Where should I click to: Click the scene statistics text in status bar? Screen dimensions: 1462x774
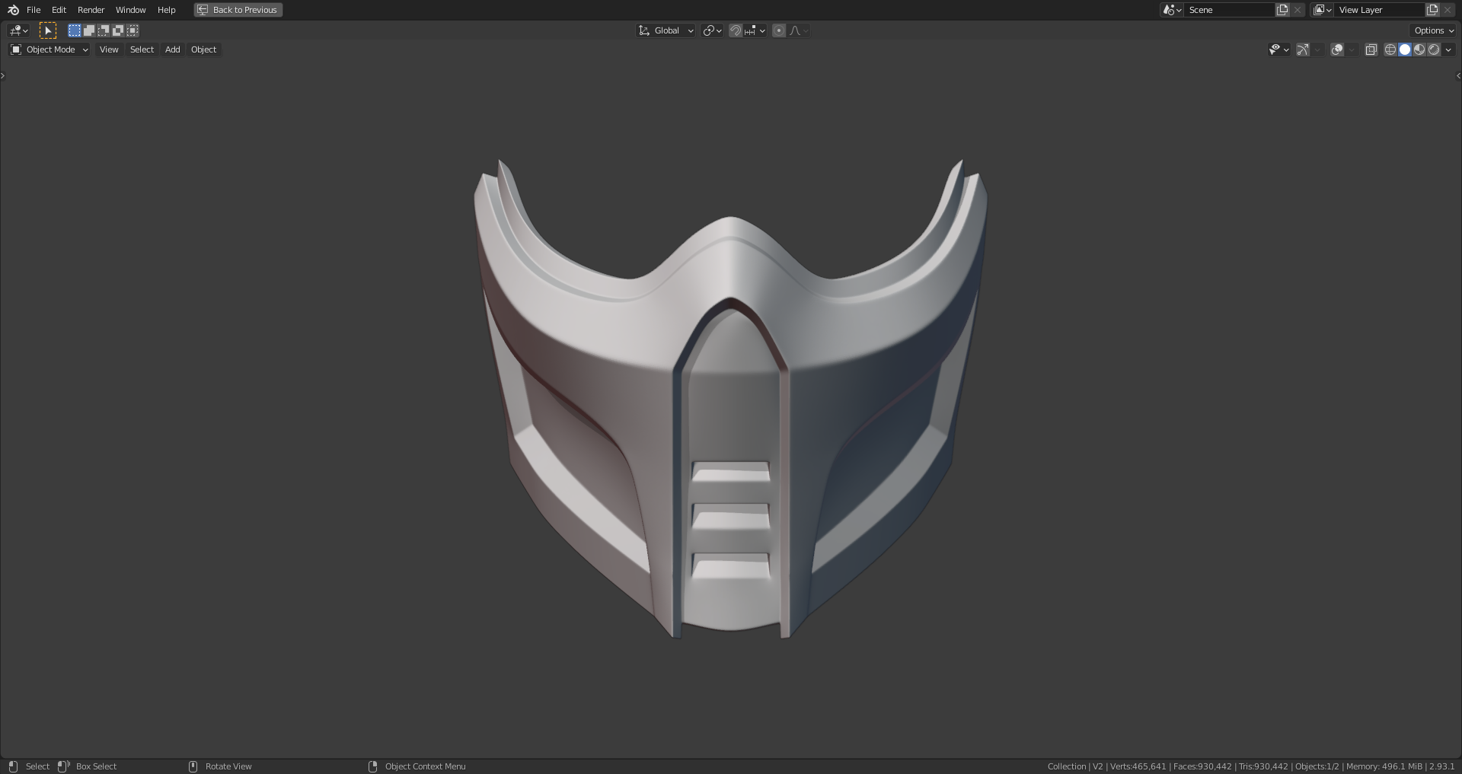click(x=1251, y=766)
